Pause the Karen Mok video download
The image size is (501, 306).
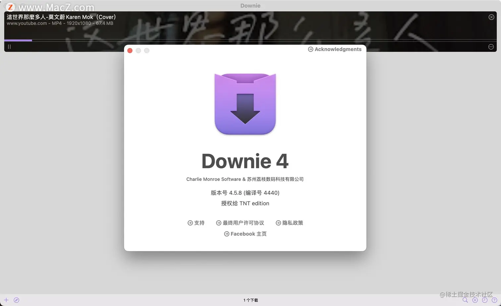point(9,47)
